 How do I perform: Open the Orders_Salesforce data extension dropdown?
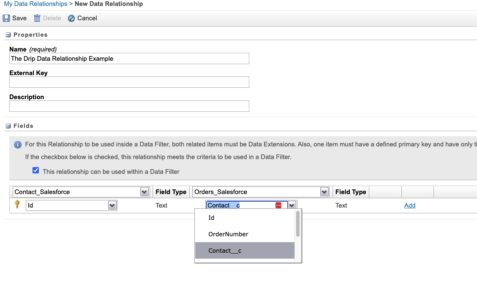pyautogui.click(x=324, y=192)
